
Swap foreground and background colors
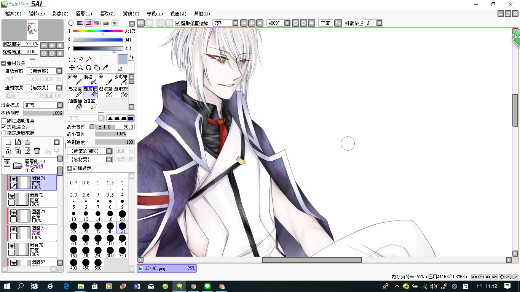(132, 57)
